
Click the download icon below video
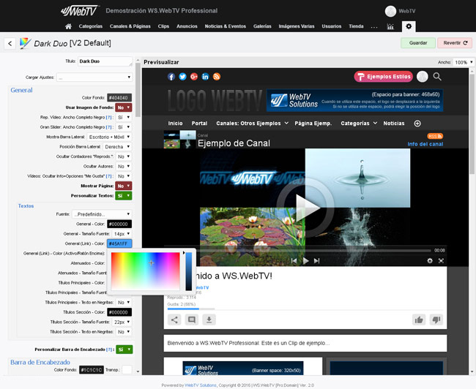tap(209, 320)
